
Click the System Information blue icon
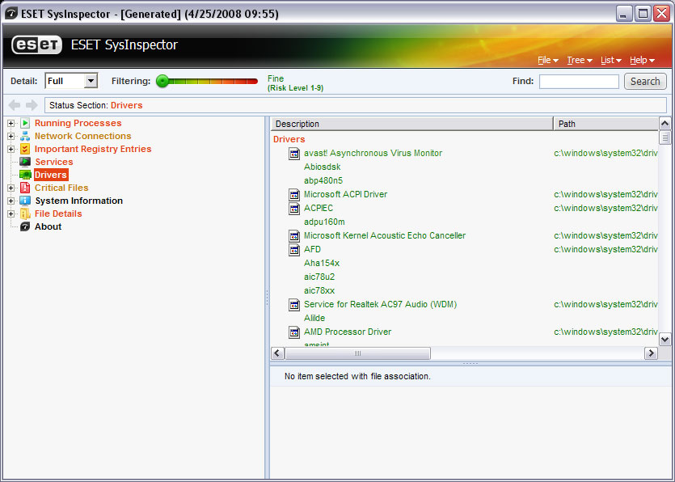25,201
